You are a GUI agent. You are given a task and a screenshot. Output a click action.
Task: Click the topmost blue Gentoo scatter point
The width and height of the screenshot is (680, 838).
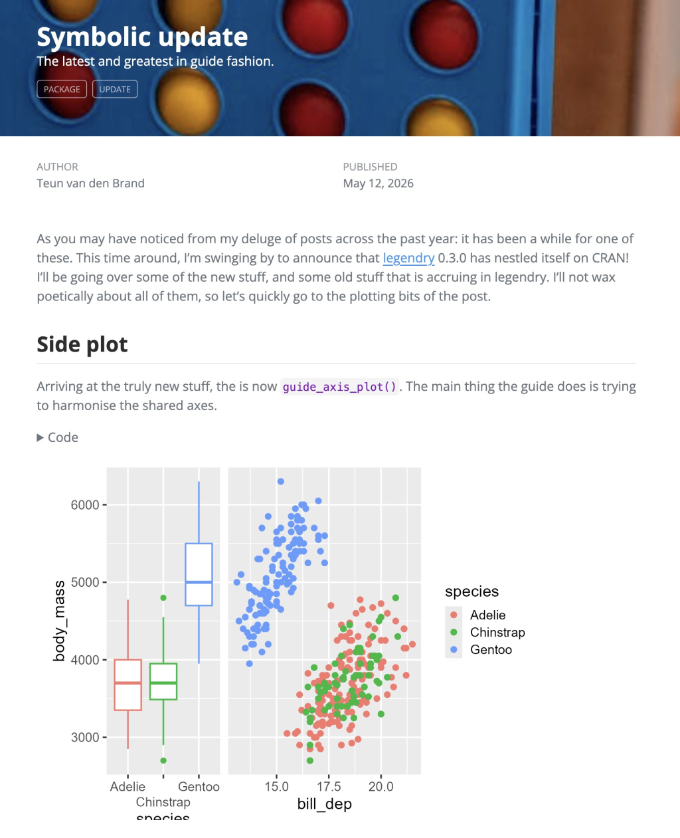tap(281, 481)
